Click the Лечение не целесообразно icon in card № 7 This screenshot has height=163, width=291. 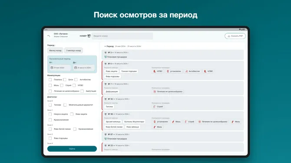pyautogui.click(x=155, y=91)
